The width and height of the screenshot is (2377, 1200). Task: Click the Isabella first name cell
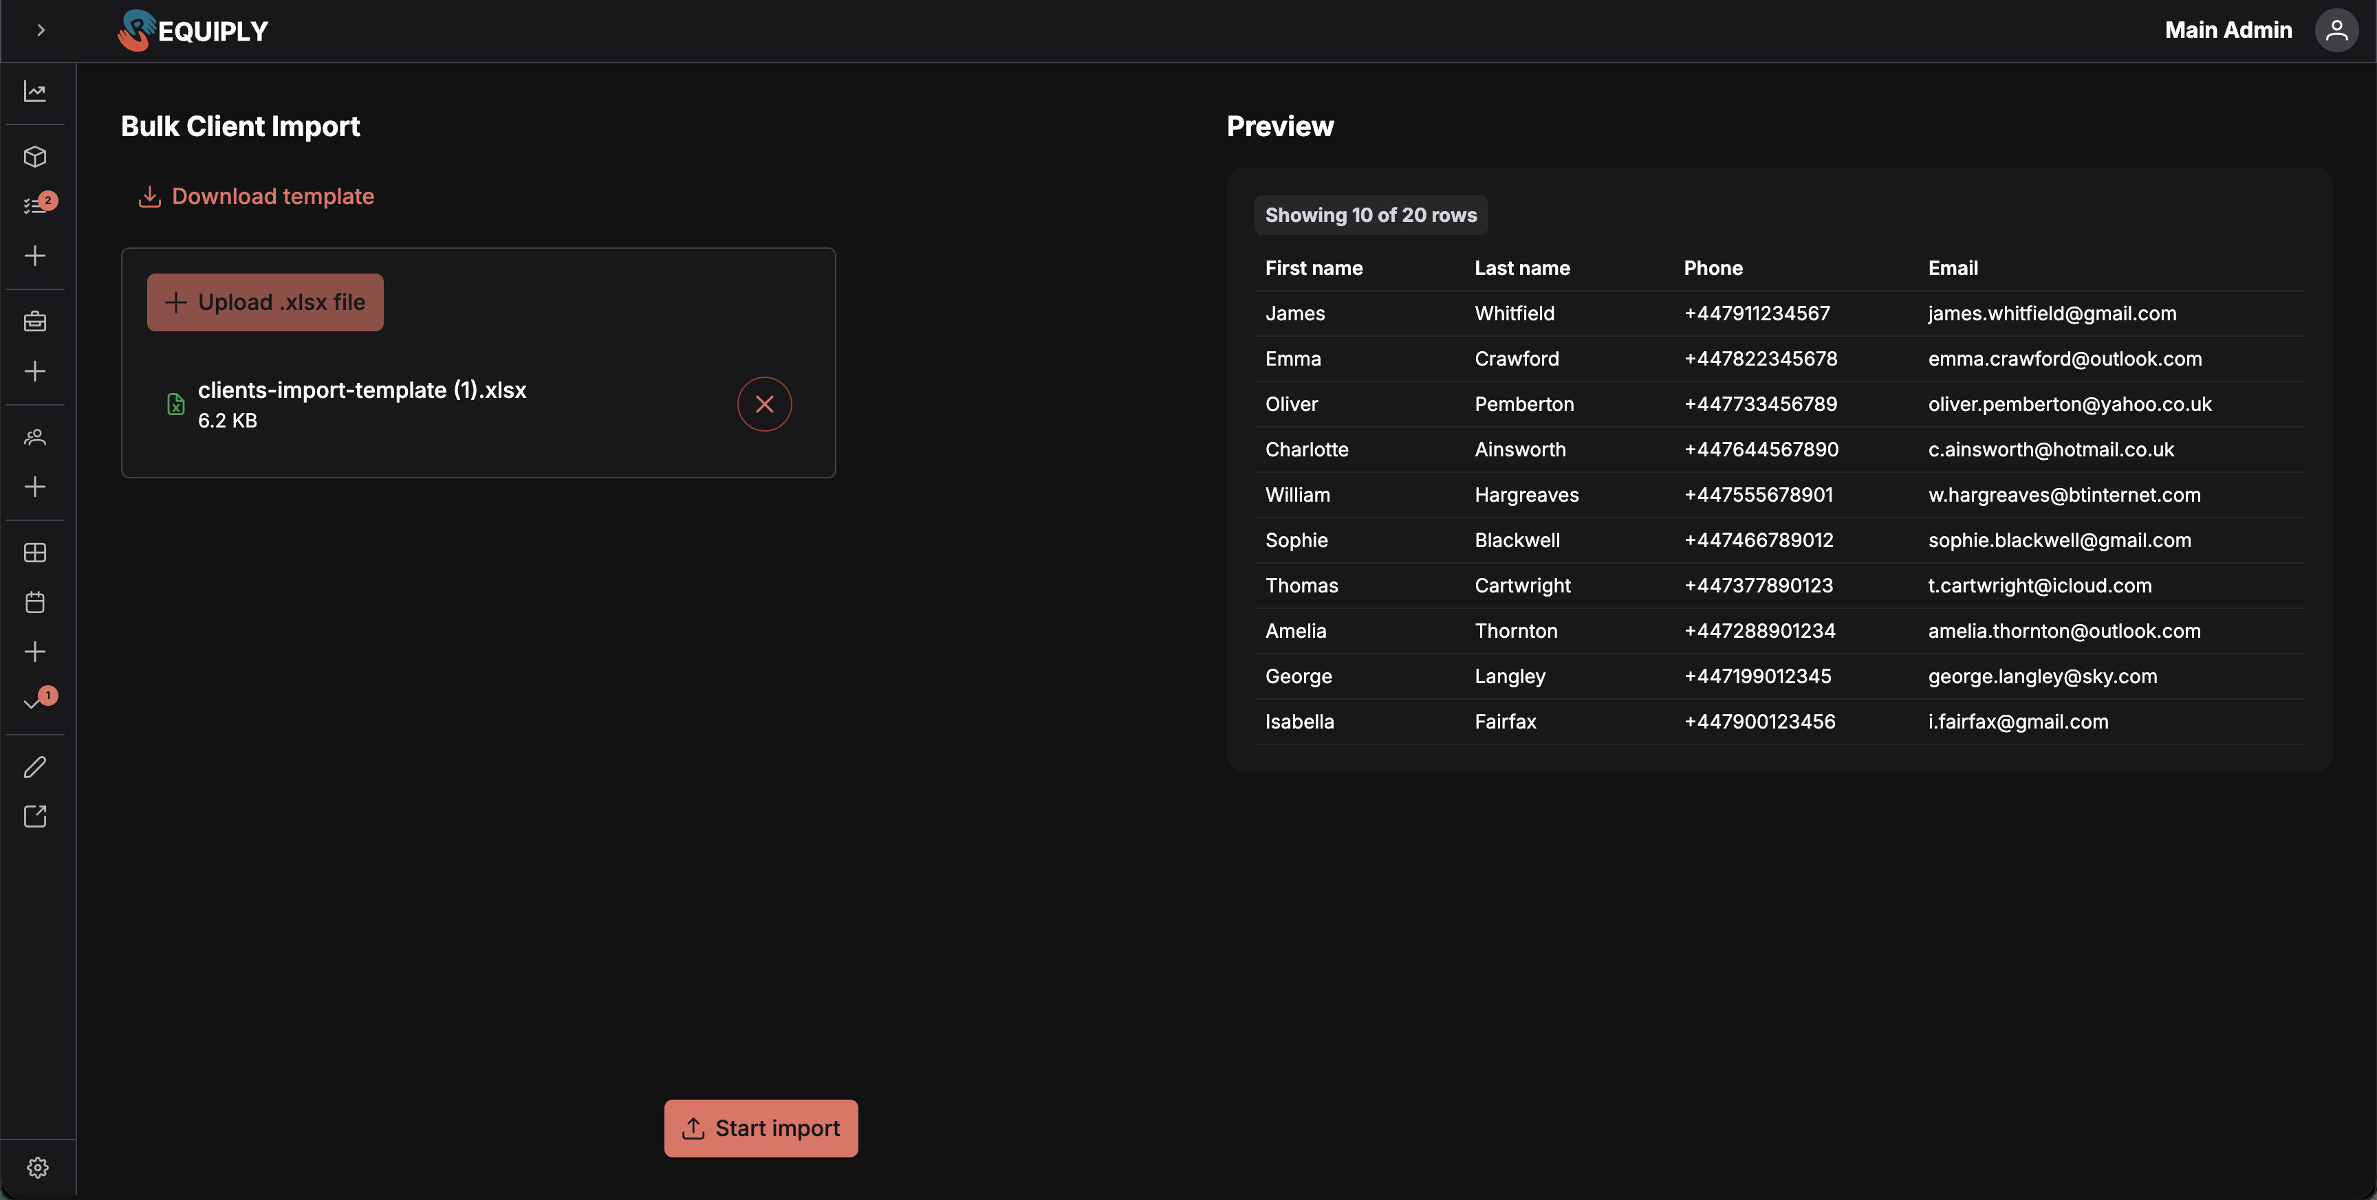pyautogui.click(x=1299, y=721)
